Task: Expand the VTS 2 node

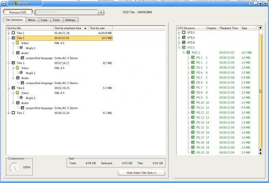Action: coord(179,33)
